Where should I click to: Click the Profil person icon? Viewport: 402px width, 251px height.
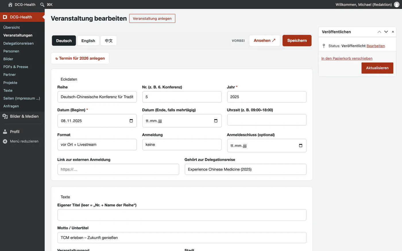(x=5, y=132)
